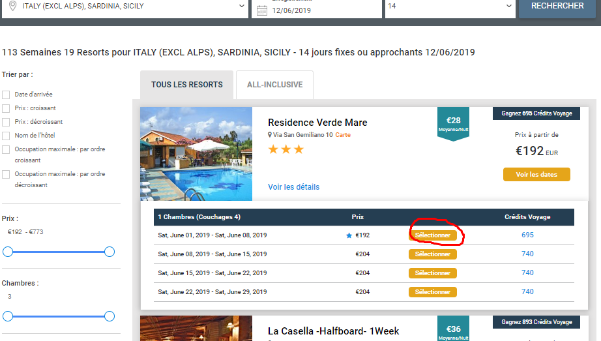Select the June 08 - June 15 week
This screenshot has width=601, height=341.
coord(433,254)
